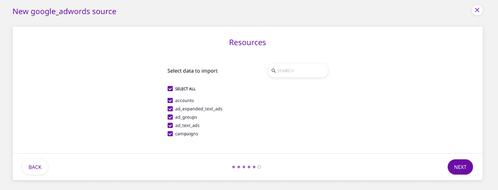The height and width of the screenshot is (190, 498).
Task: Click the search magnifier icon
Action: (x=273, y=71)
